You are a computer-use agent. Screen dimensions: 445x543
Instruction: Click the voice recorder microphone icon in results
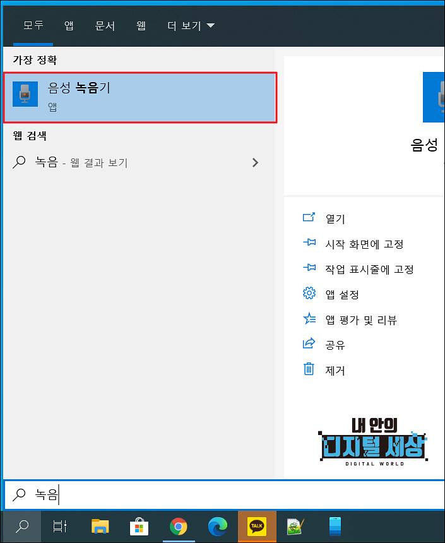click(x=25, y=94)
